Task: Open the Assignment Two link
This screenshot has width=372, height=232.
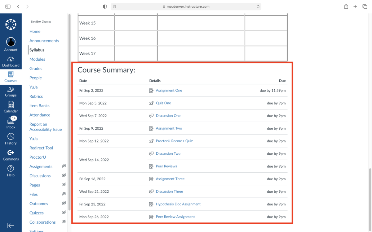Action: coord(169,128)
